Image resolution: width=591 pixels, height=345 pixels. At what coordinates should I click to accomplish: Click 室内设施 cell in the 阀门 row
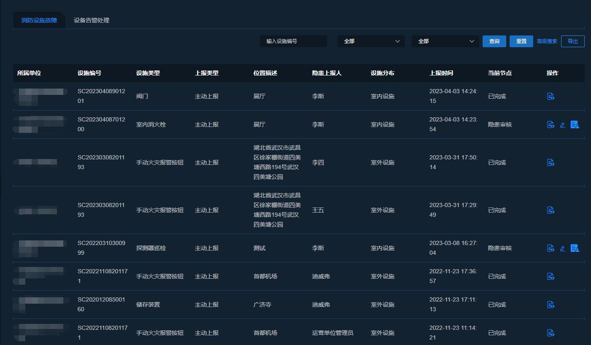383,96
